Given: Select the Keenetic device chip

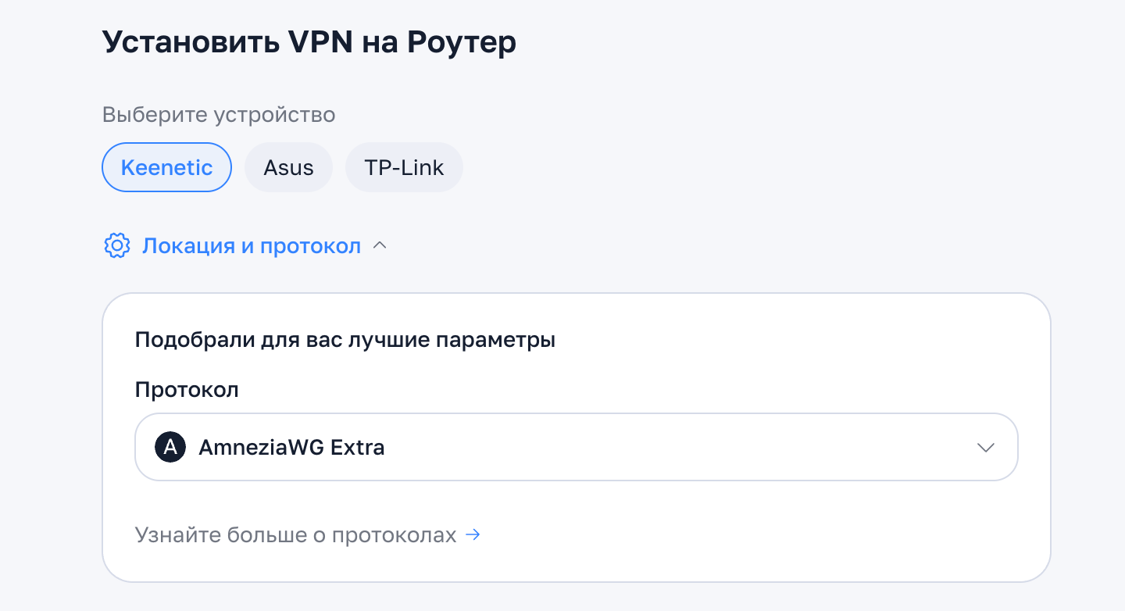Looking at the screenshot, I should (x=167, y=167).
